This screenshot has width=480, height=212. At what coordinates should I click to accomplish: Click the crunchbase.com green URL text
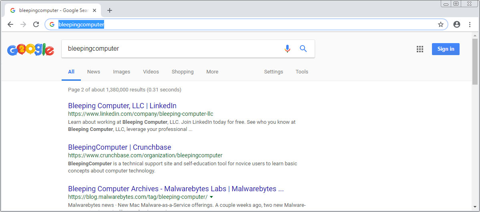pyautogui.click(x=145, y=155)
